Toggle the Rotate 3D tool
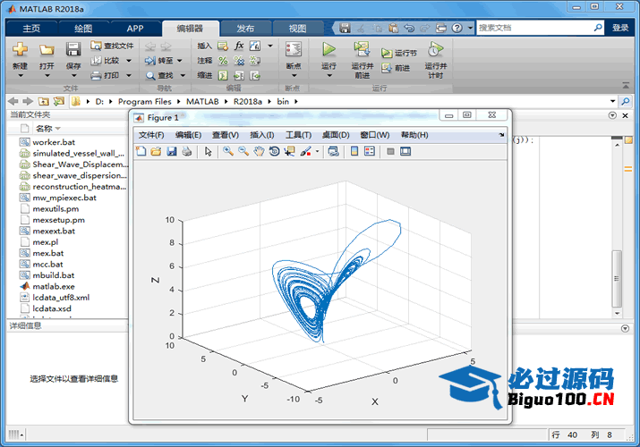 click(274, 151)
